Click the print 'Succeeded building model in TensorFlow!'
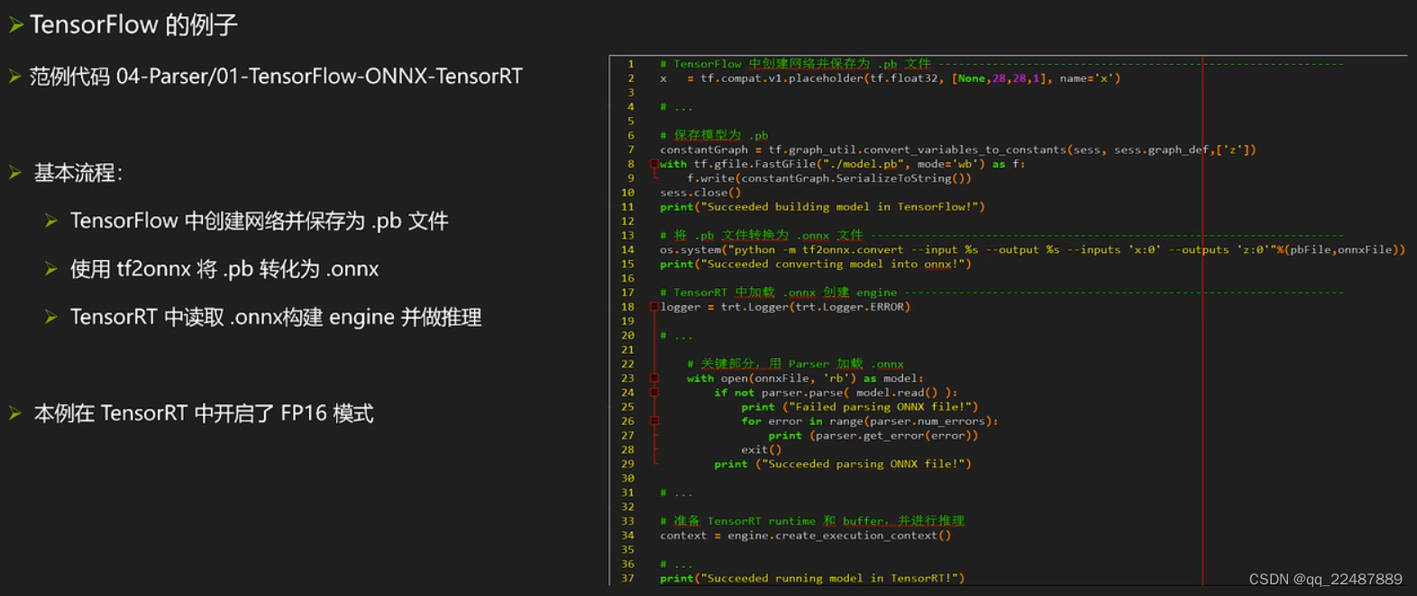1417x596 pixels. pyautogui.click(x=822, y=207)
